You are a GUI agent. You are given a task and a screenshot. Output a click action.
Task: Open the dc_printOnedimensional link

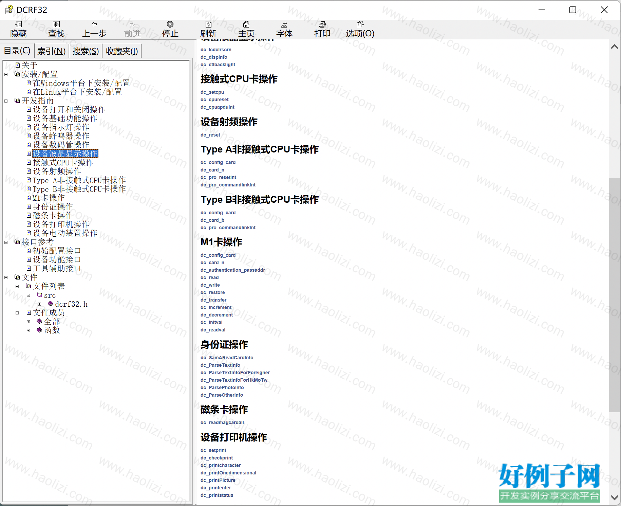(228, 473)
